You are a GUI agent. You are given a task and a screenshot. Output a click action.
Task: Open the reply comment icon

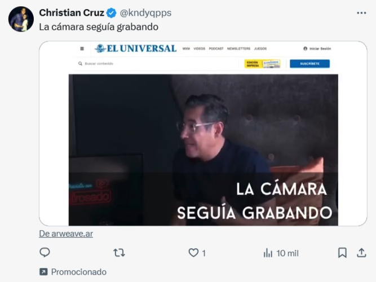(x=45, y=253)
